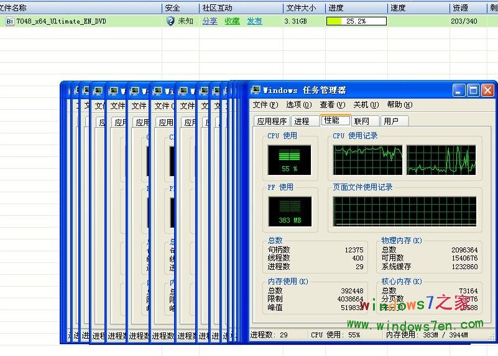Sort the list by the 文件大小 column header
This screenshot has width=498, height=356.
click(302, 8)
